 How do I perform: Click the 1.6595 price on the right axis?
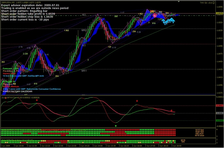pyautogui.click(x=220, y=7)
